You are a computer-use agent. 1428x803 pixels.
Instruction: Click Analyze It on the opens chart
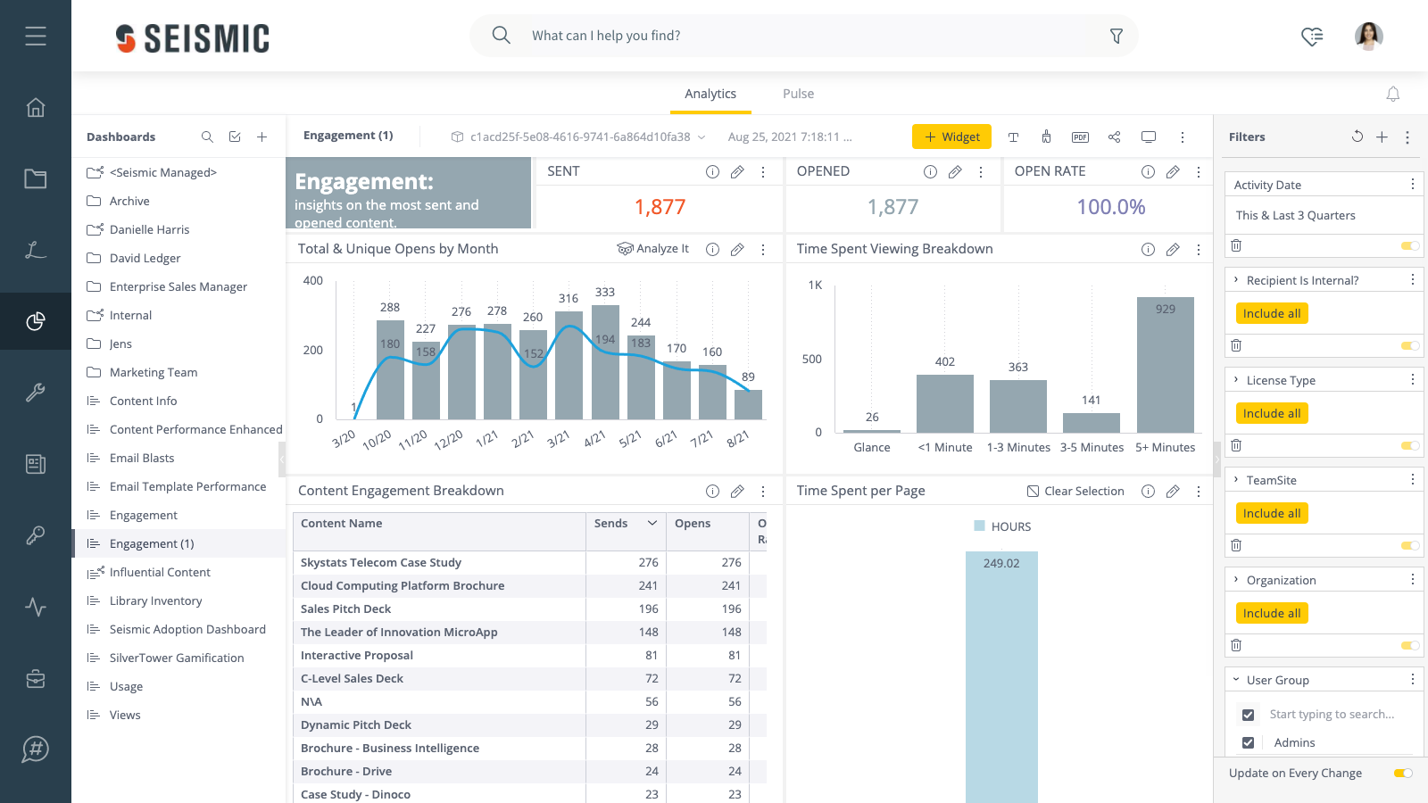pos(653,249)
